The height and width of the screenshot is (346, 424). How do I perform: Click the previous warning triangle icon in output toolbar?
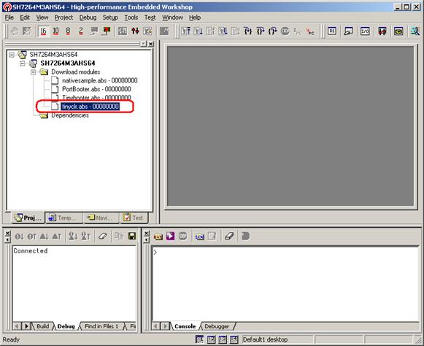[x=56, y=237]
